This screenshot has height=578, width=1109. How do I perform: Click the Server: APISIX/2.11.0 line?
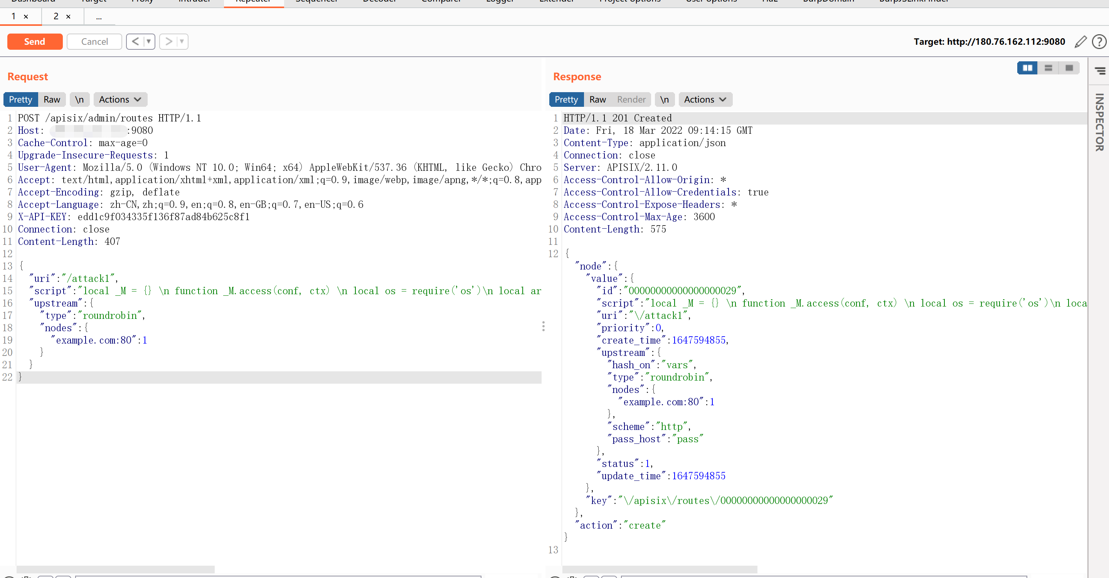(620, 168)
